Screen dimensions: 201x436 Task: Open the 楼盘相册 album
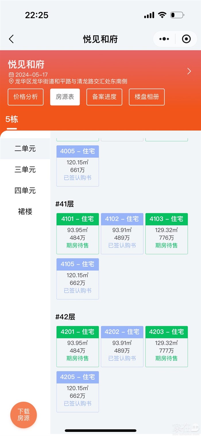tap(147, 97)
